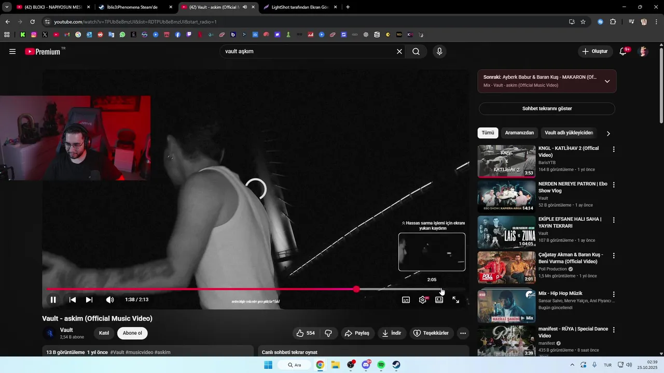664x373 pixels.
Task: Open Çağatay Akman Beni Vurma thumbnail
Action: (506, 267)
